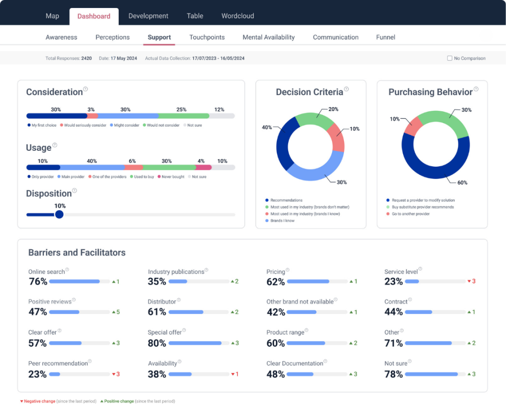Open the Wordcloud tab

coord(238,16)
